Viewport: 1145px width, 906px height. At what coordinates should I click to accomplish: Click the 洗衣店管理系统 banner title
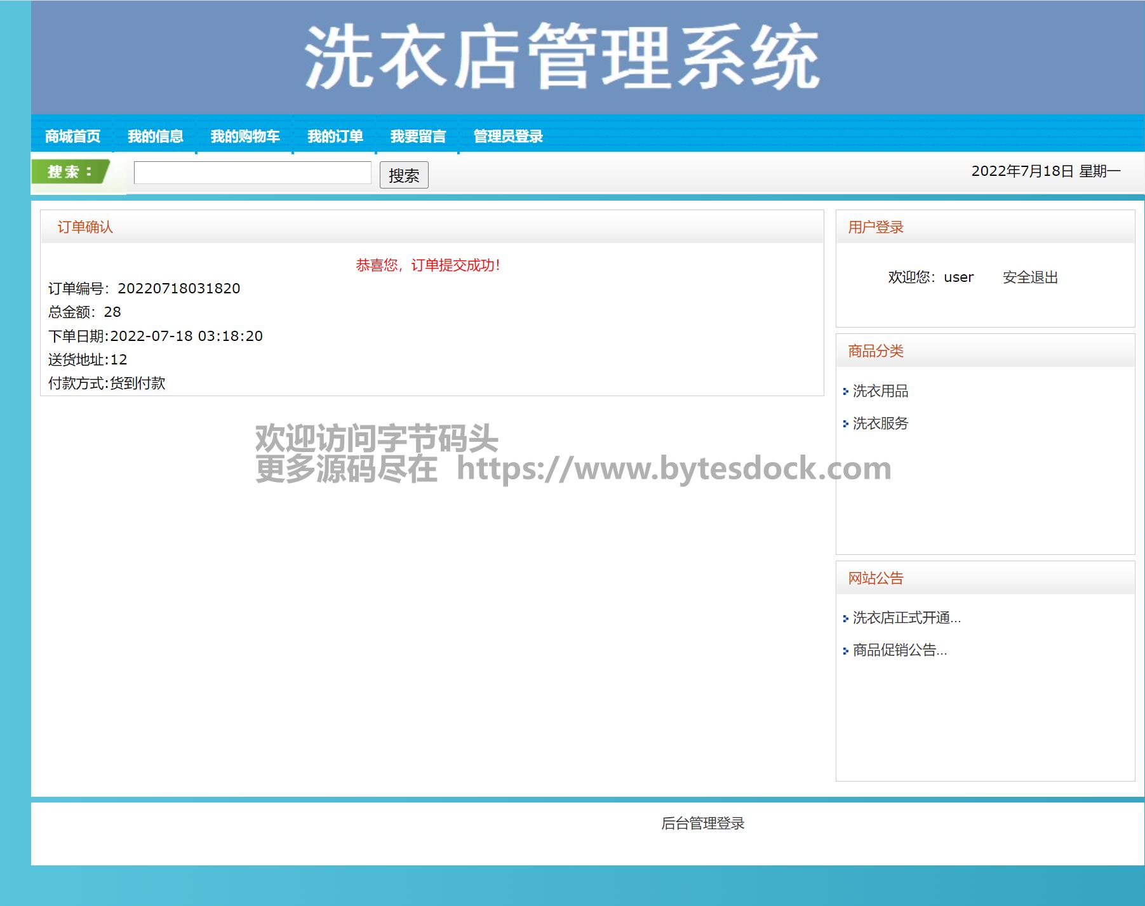pos(562,57)
